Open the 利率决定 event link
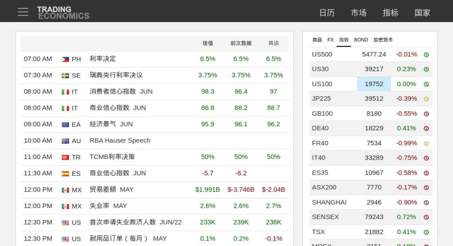 point(102,59)
